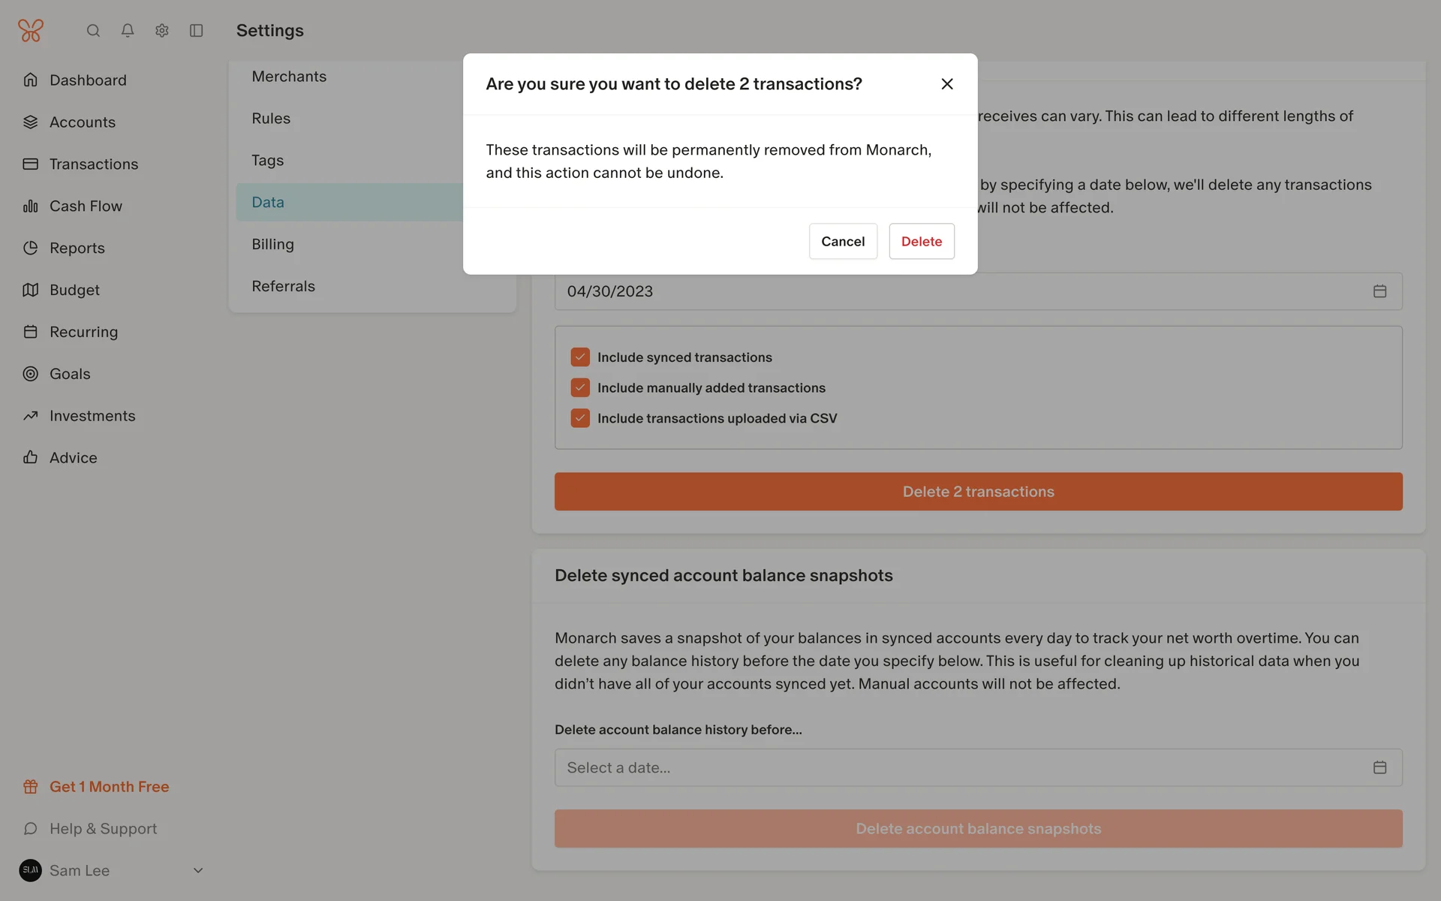The height and width of the screenshot is (901, 1441).
Task: Confirm with the red Delete button
Action: [x=921, y=241]
